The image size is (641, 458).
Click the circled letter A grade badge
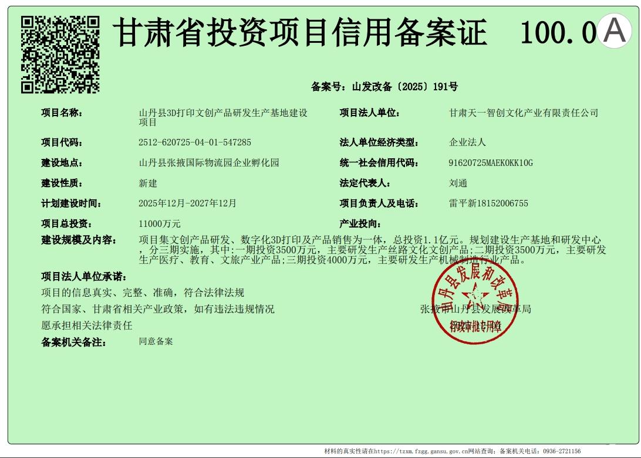click(615, 32)
